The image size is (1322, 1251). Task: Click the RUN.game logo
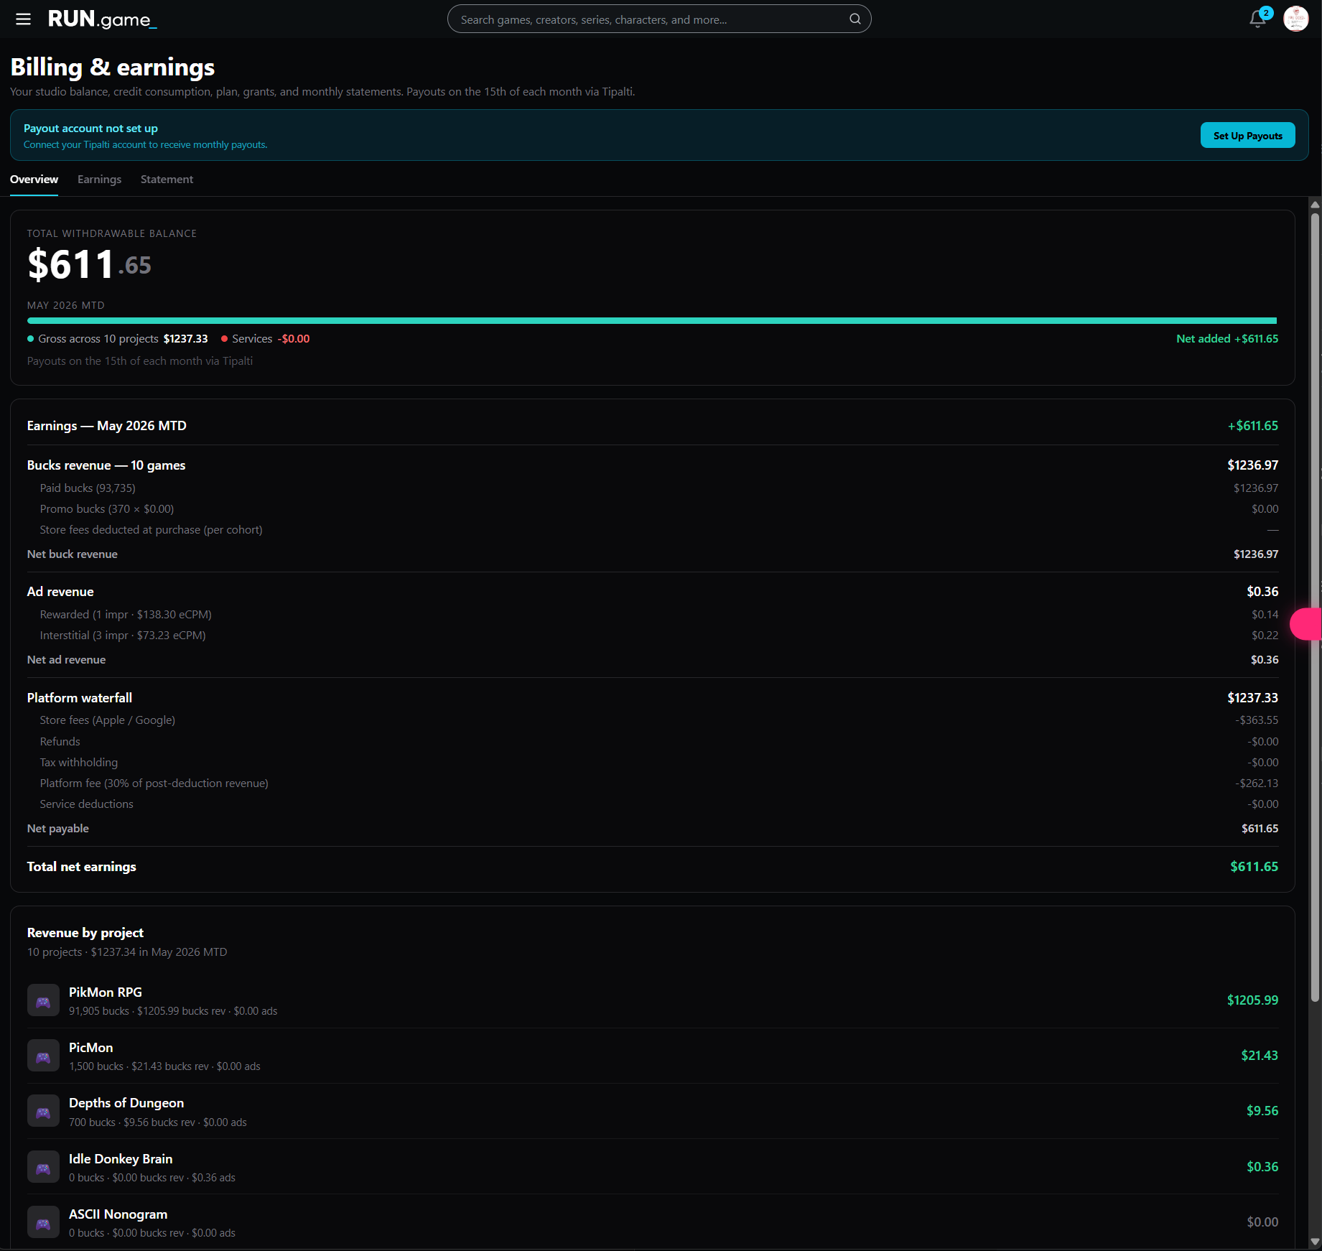tap(102, 19)
